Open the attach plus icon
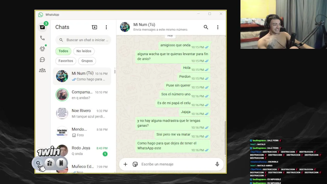Image resolution: width=327 pixels, height=184 pixels. pyautogui.click(x=125, y=164)
